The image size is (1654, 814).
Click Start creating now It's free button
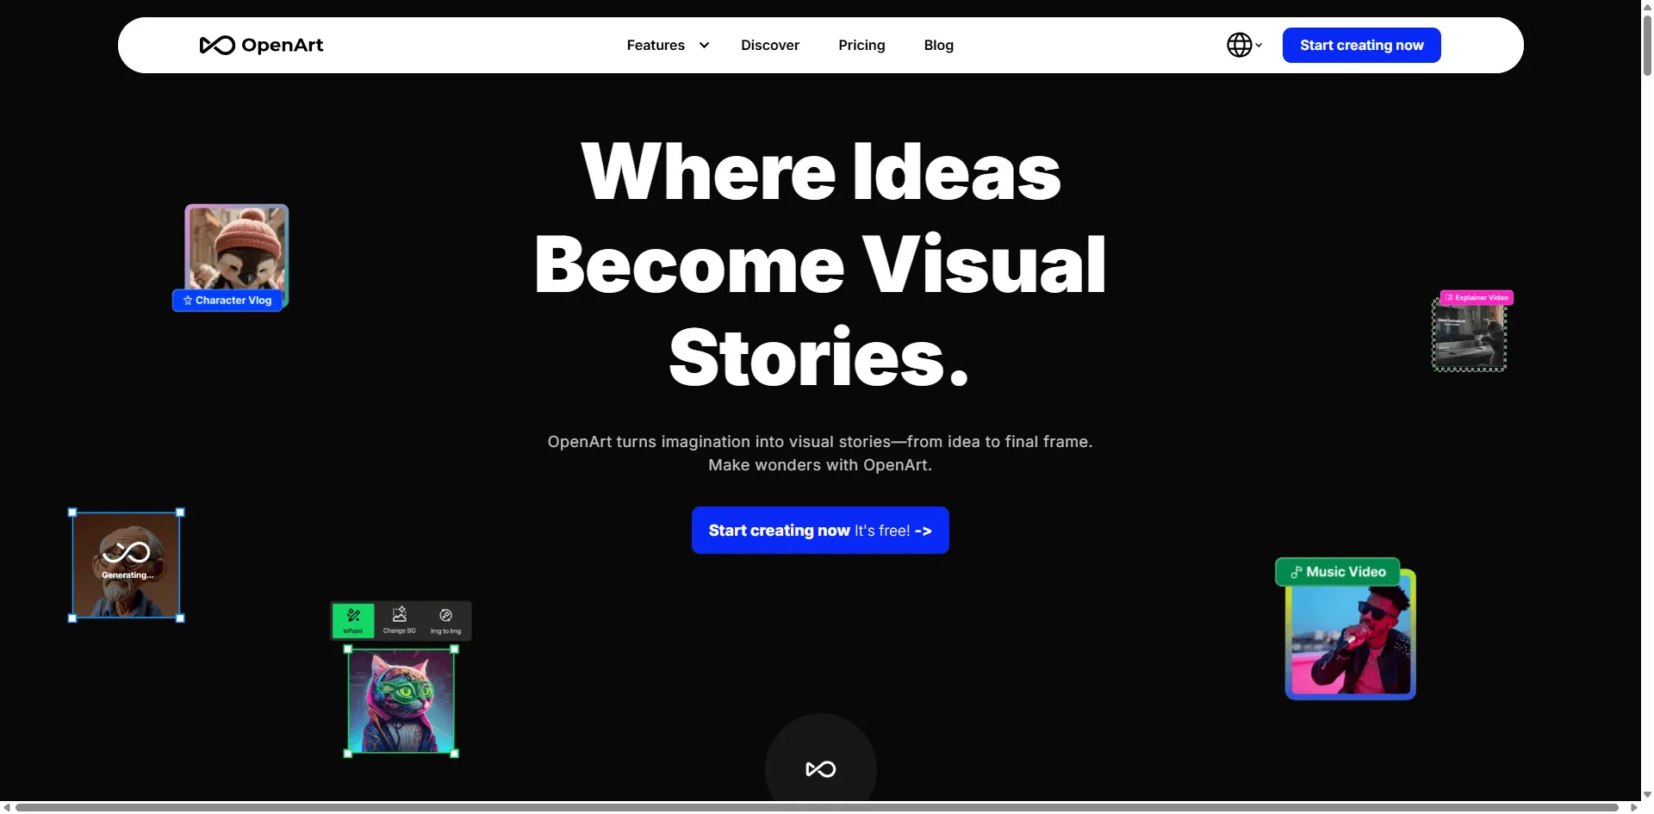click(x=819, y=531)
